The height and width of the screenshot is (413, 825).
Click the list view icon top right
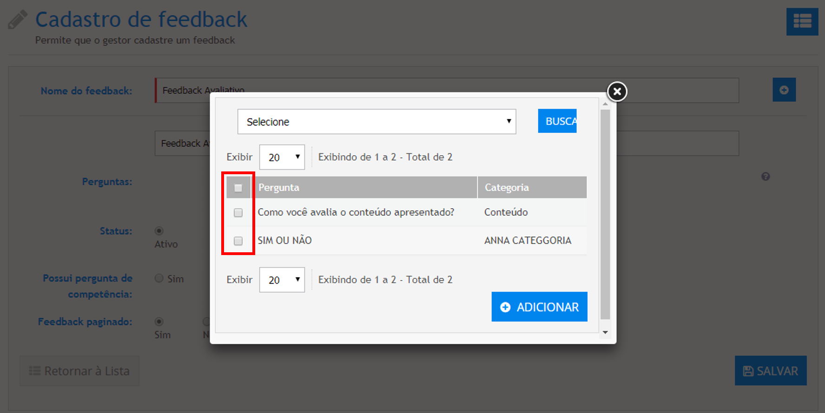[x=802, y=21]
